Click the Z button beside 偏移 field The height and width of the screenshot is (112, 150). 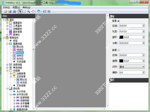[x=143, y=72]
